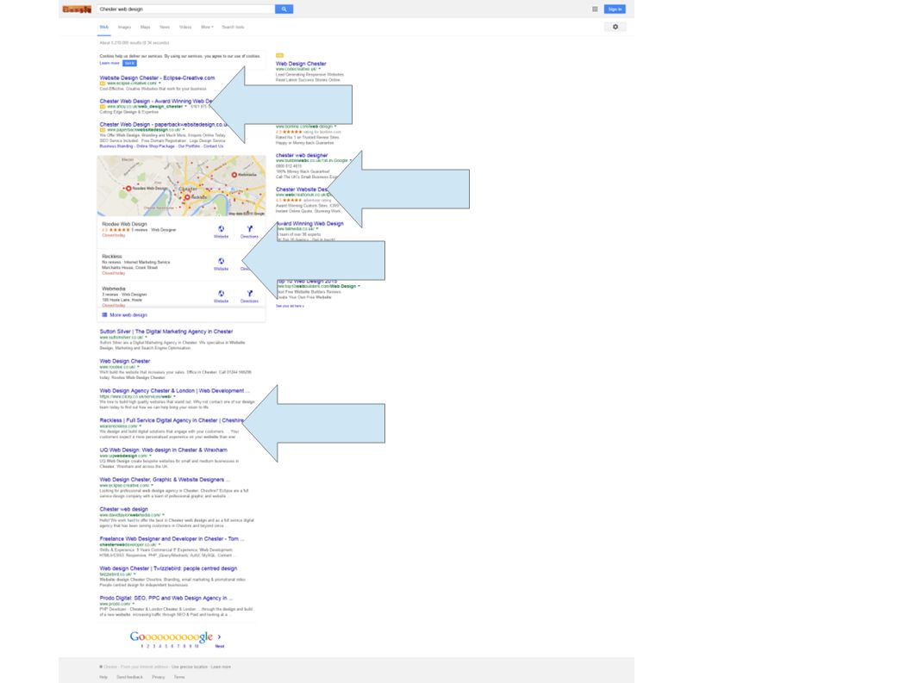Click the Reckless pin on the map
Screen dimensions: 912x683
[187, 197]
